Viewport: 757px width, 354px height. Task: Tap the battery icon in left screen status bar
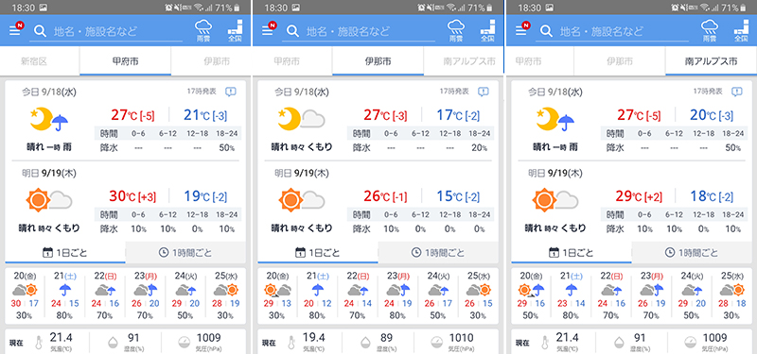point(237,8)
